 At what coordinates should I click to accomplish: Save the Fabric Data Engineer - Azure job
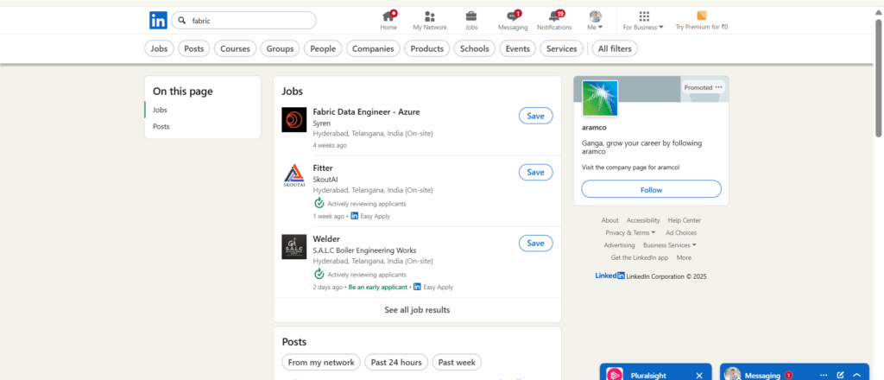point(535,116)
